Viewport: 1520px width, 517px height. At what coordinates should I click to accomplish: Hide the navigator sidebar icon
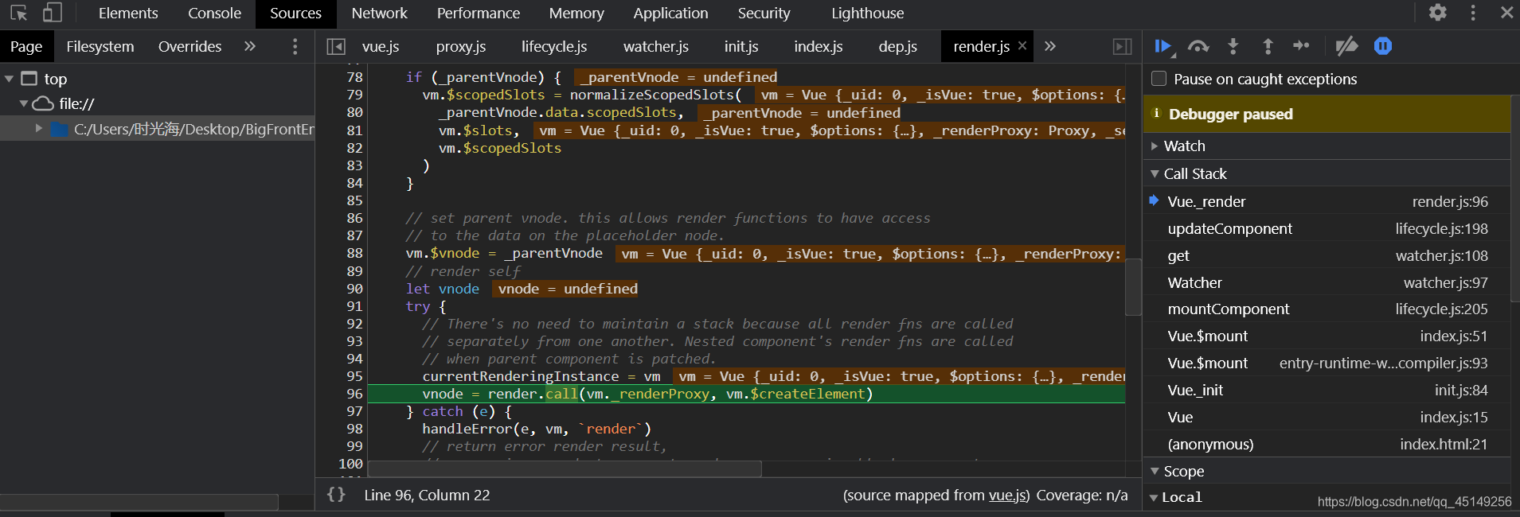[336, 47]
